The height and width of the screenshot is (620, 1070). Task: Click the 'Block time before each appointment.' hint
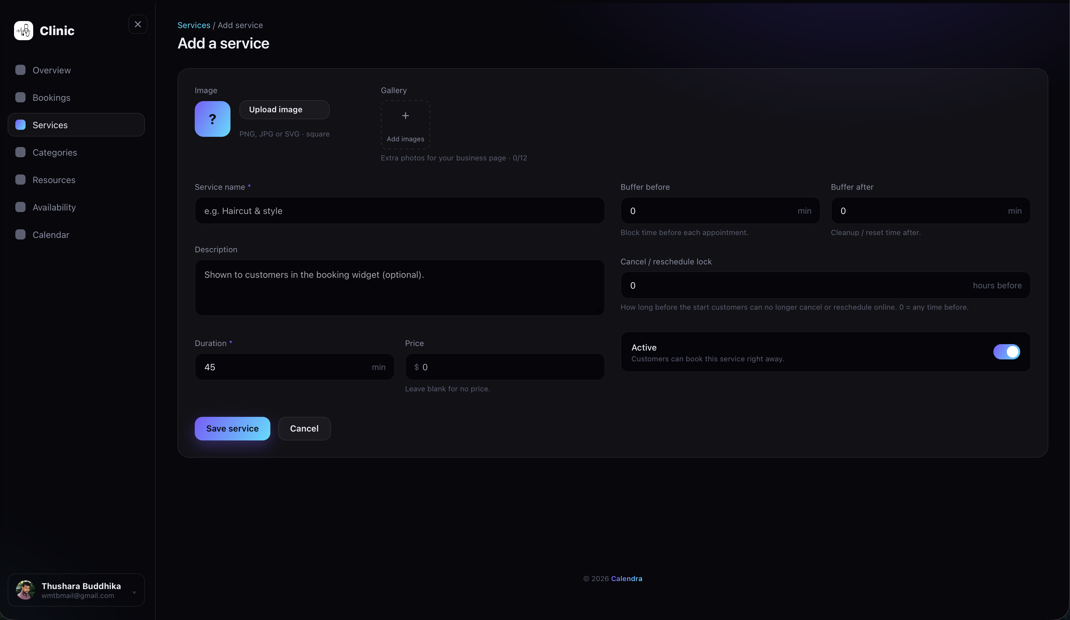click(x=684, y=232)
